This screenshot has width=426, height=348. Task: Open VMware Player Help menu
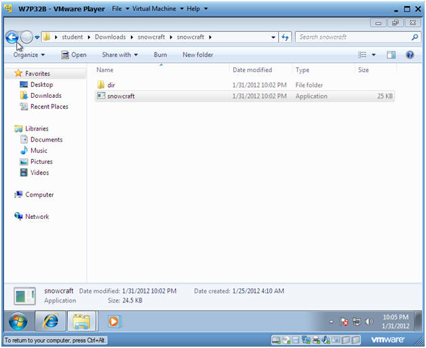[197, 9]
